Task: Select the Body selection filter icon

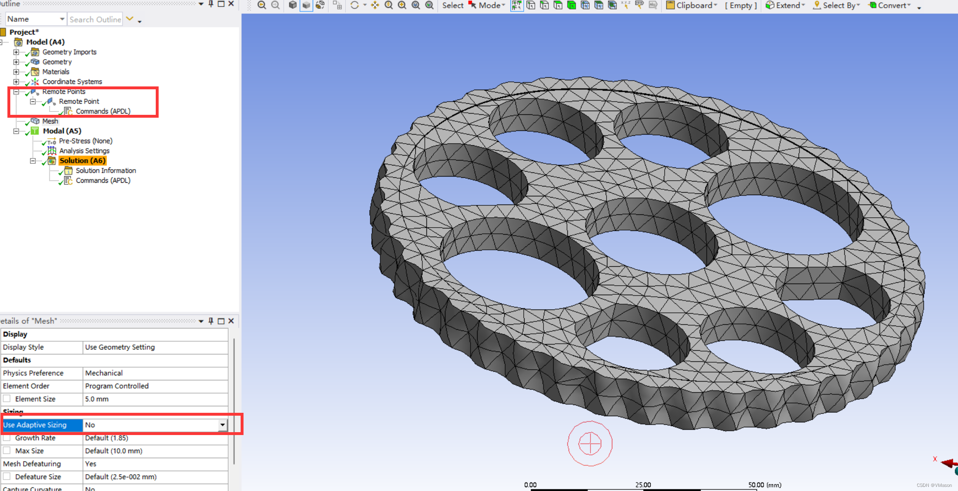Action: [572, 5]
